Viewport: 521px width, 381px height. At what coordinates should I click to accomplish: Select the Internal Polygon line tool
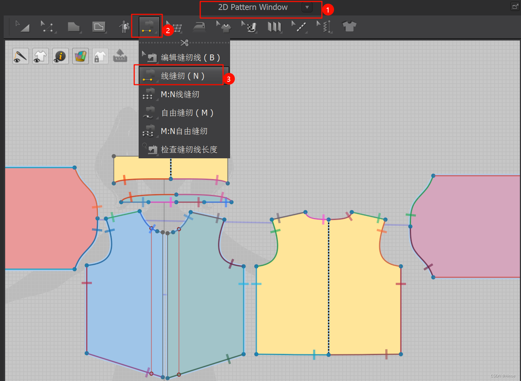99,27
